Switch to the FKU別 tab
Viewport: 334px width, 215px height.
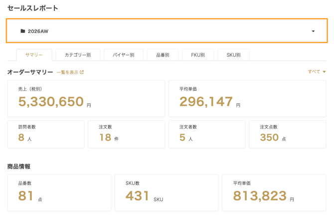pos(198,55)
